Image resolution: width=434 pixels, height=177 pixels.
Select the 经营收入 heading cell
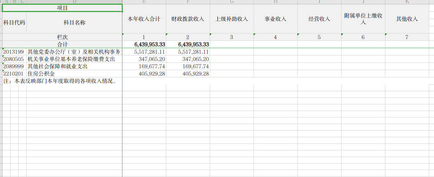319,19
